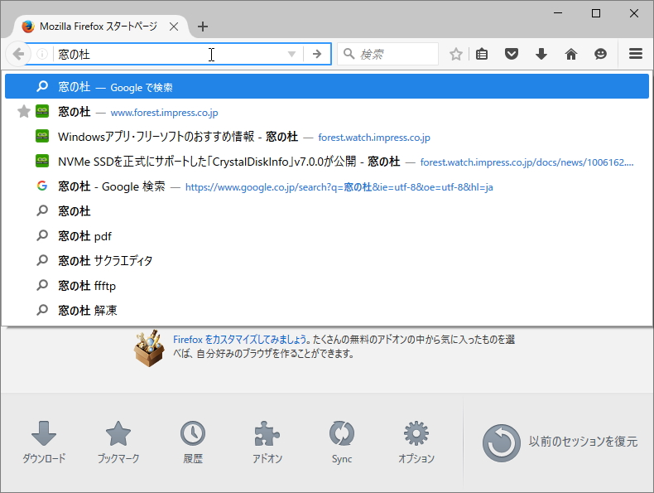This screenshot has width=654, height=493.
Task: Open the hamburger menu button
Action: (636, 54)
